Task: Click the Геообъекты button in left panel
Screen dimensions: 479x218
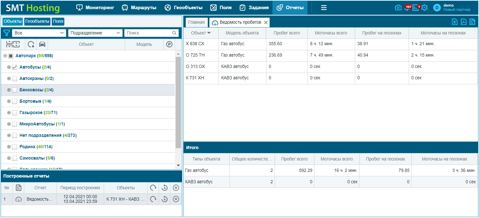Action: coord(38,21)
